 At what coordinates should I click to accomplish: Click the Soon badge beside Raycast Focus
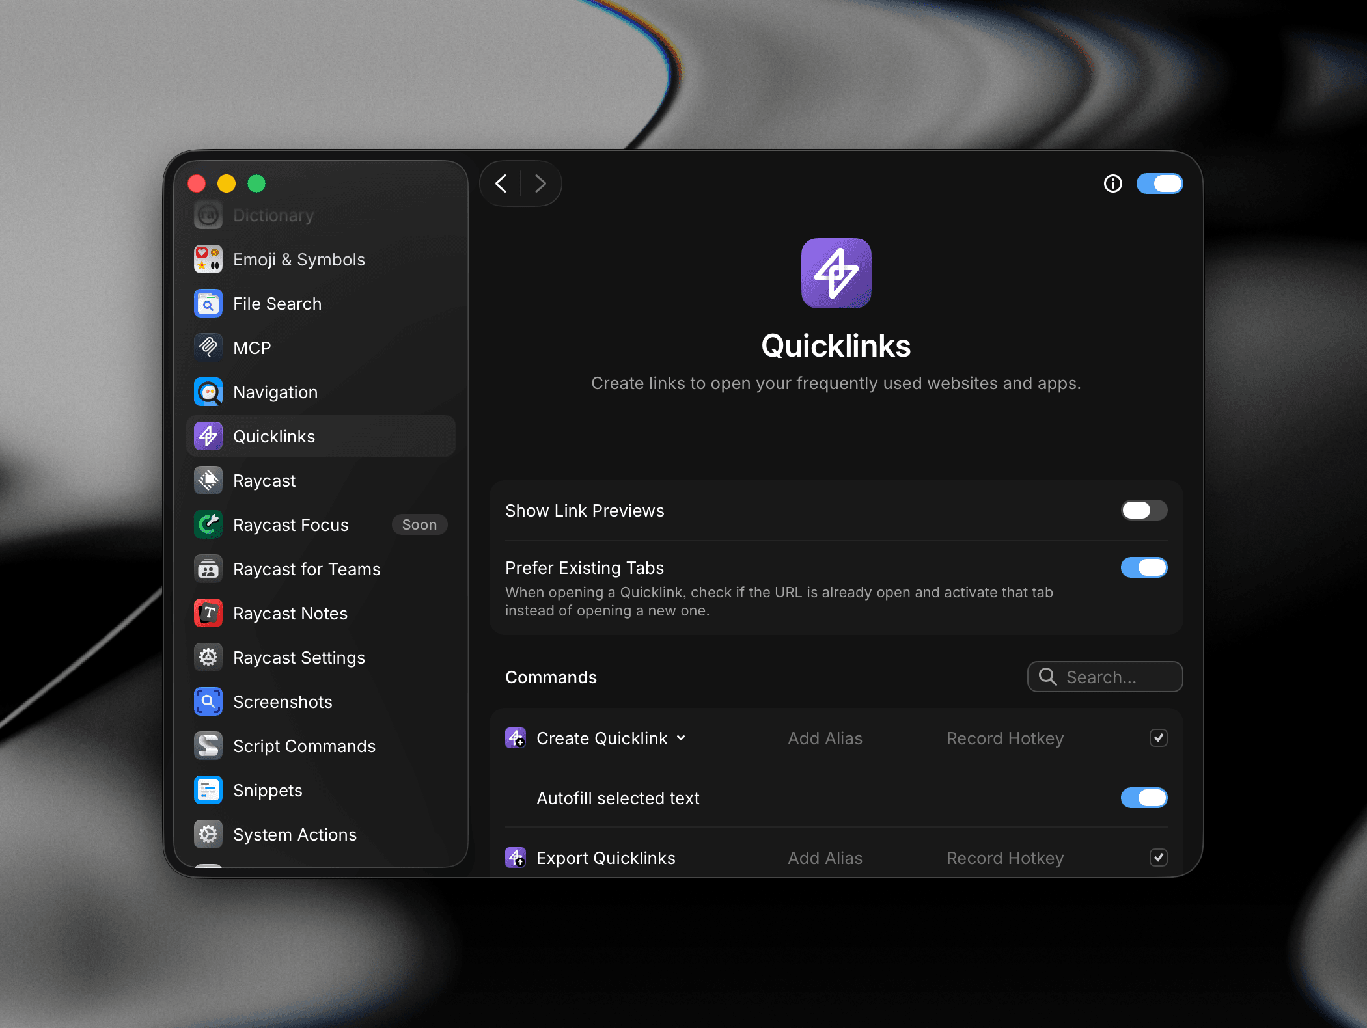coord(419,525)
